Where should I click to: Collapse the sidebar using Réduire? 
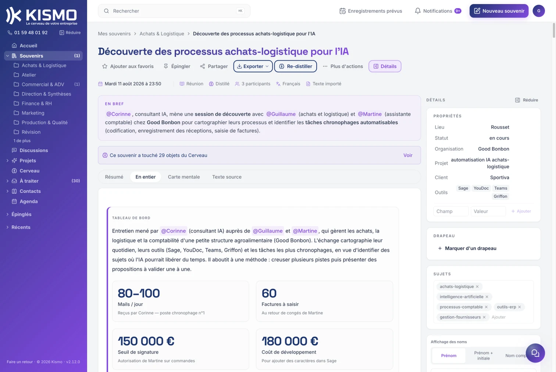[70, 33]
